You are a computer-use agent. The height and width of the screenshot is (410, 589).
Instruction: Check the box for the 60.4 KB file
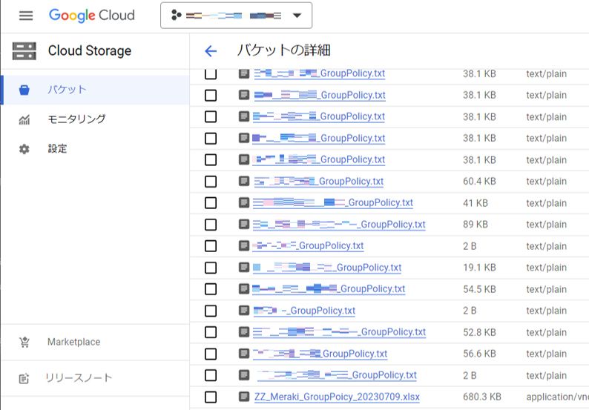click(x=211, y=182)
